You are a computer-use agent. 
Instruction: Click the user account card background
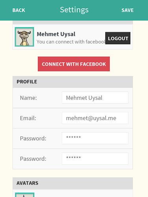73,37
